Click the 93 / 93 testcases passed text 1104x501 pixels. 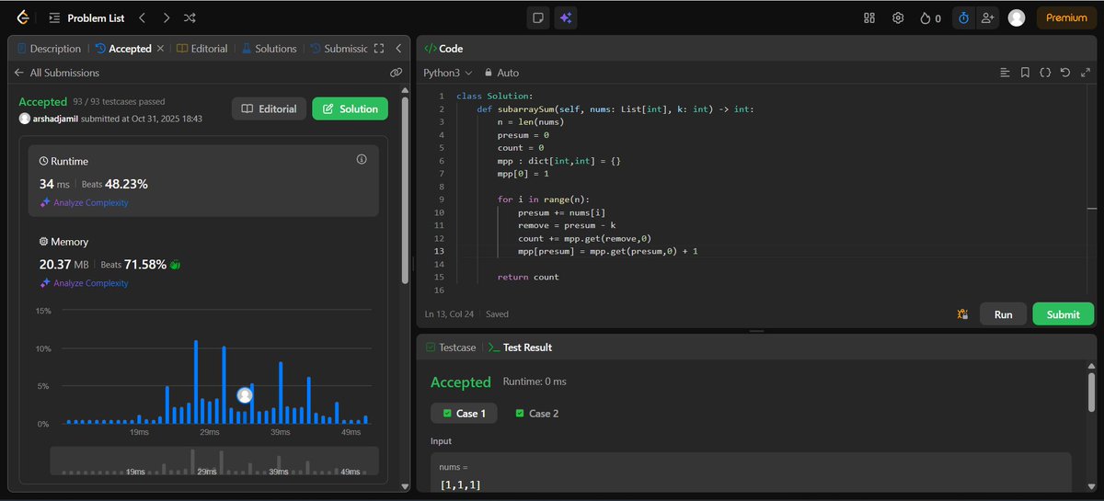coord(120,102)
